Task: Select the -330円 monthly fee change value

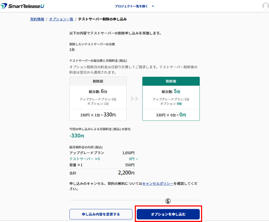Action: 77,136
